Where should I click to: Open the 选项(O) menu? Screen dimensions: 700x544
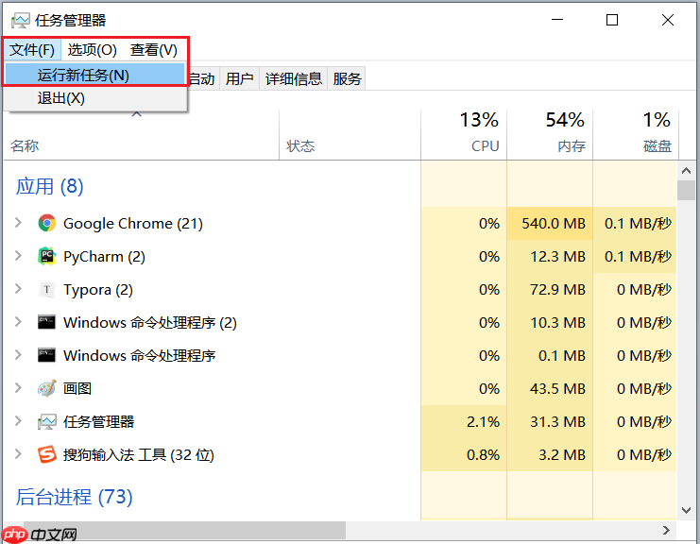(92, 50)
